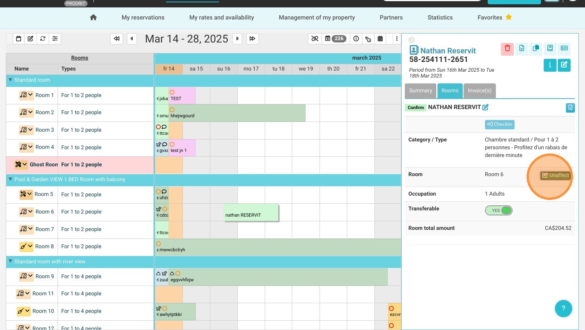Select the nathan RESERVIT booking block
The image size is (585, 330).
(x=251, y=213)
